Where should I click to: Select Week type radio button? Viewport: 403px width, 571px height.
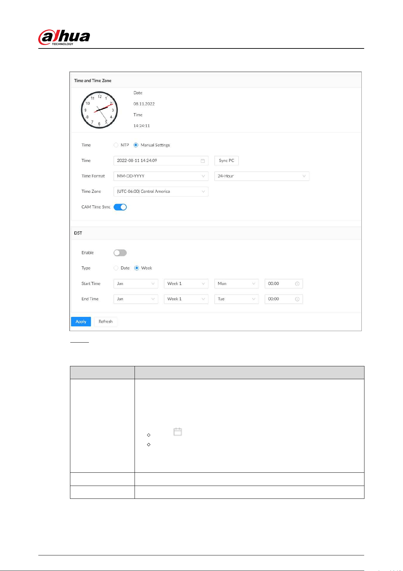[137, 268]
